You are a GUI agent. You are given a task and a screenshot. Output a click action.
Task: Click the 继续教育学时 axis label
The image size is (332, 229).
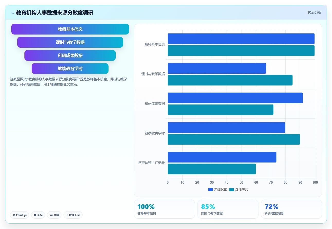click(x=155, y=133)
